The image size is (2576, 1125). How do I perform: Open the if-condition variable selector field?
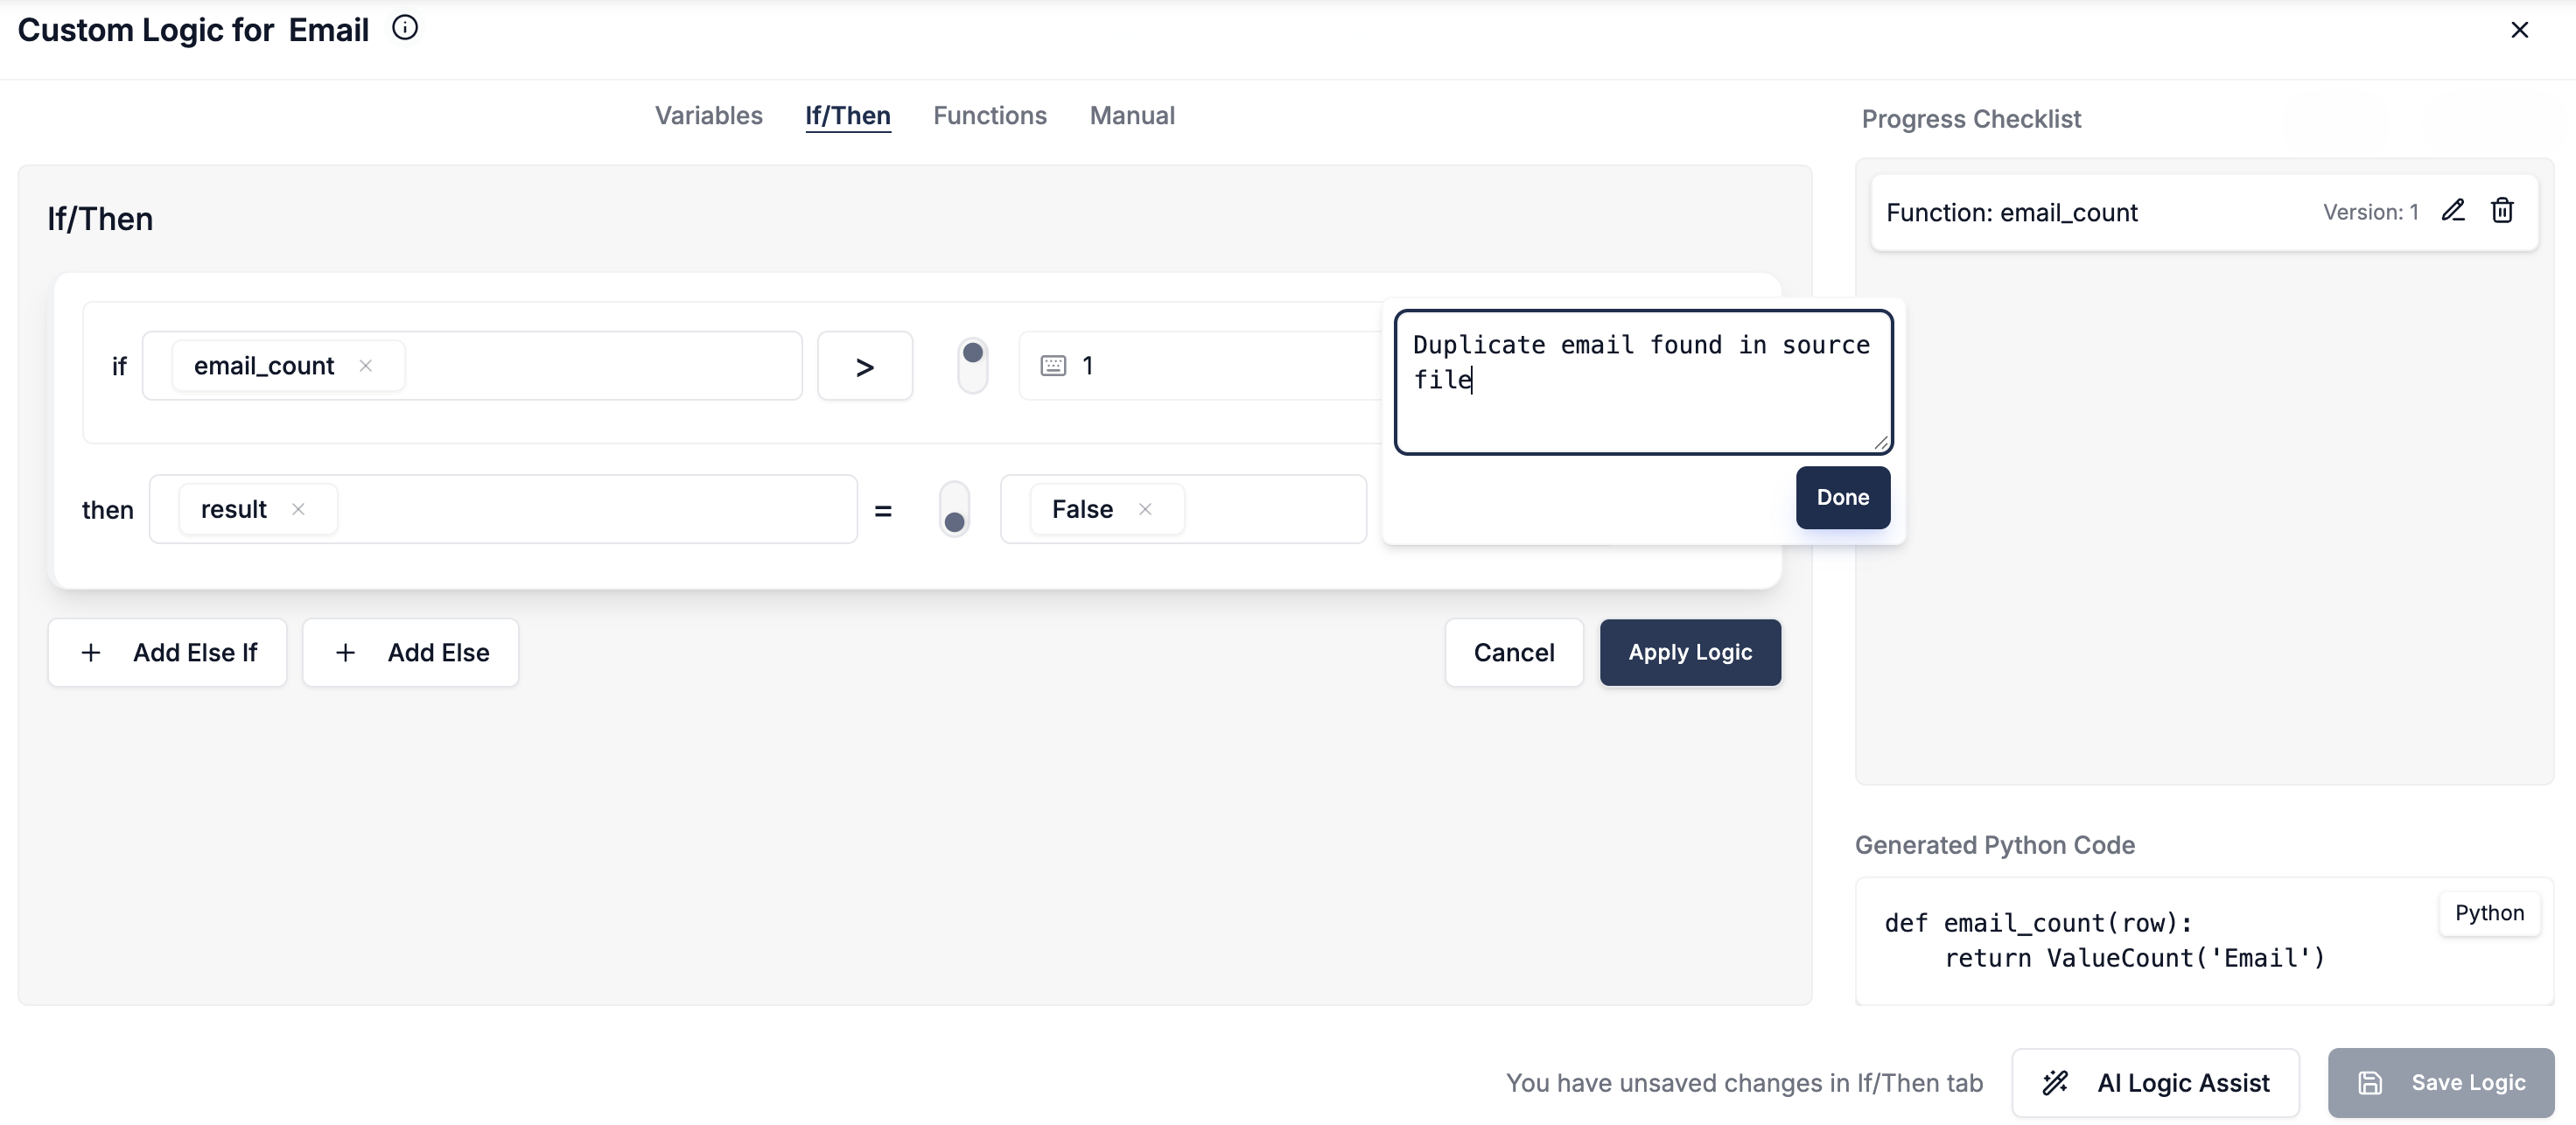click(x=472, y=366)
